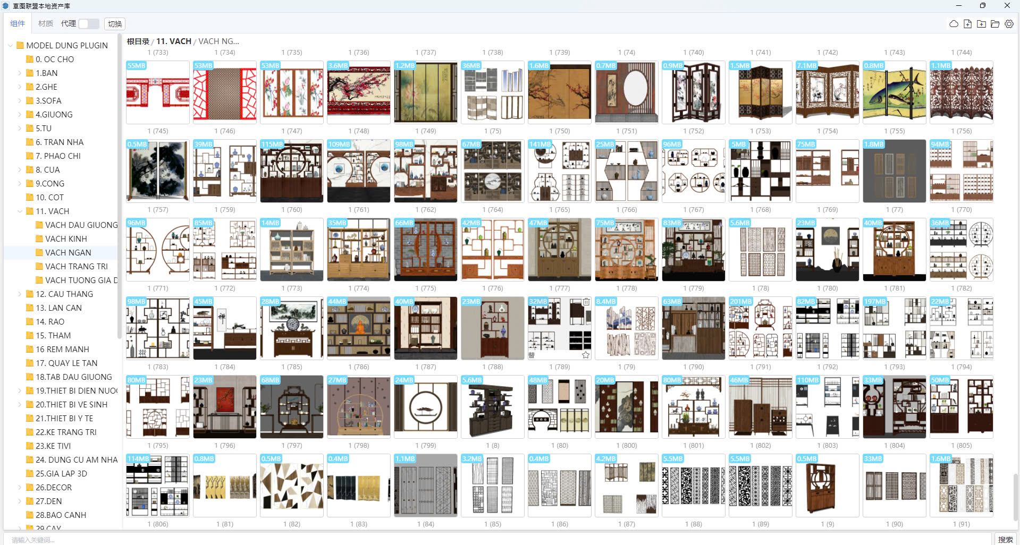This screenshot has width=1020, height=545.
Task: Switch to the 材质 materials tab
Action: (45, 24)
